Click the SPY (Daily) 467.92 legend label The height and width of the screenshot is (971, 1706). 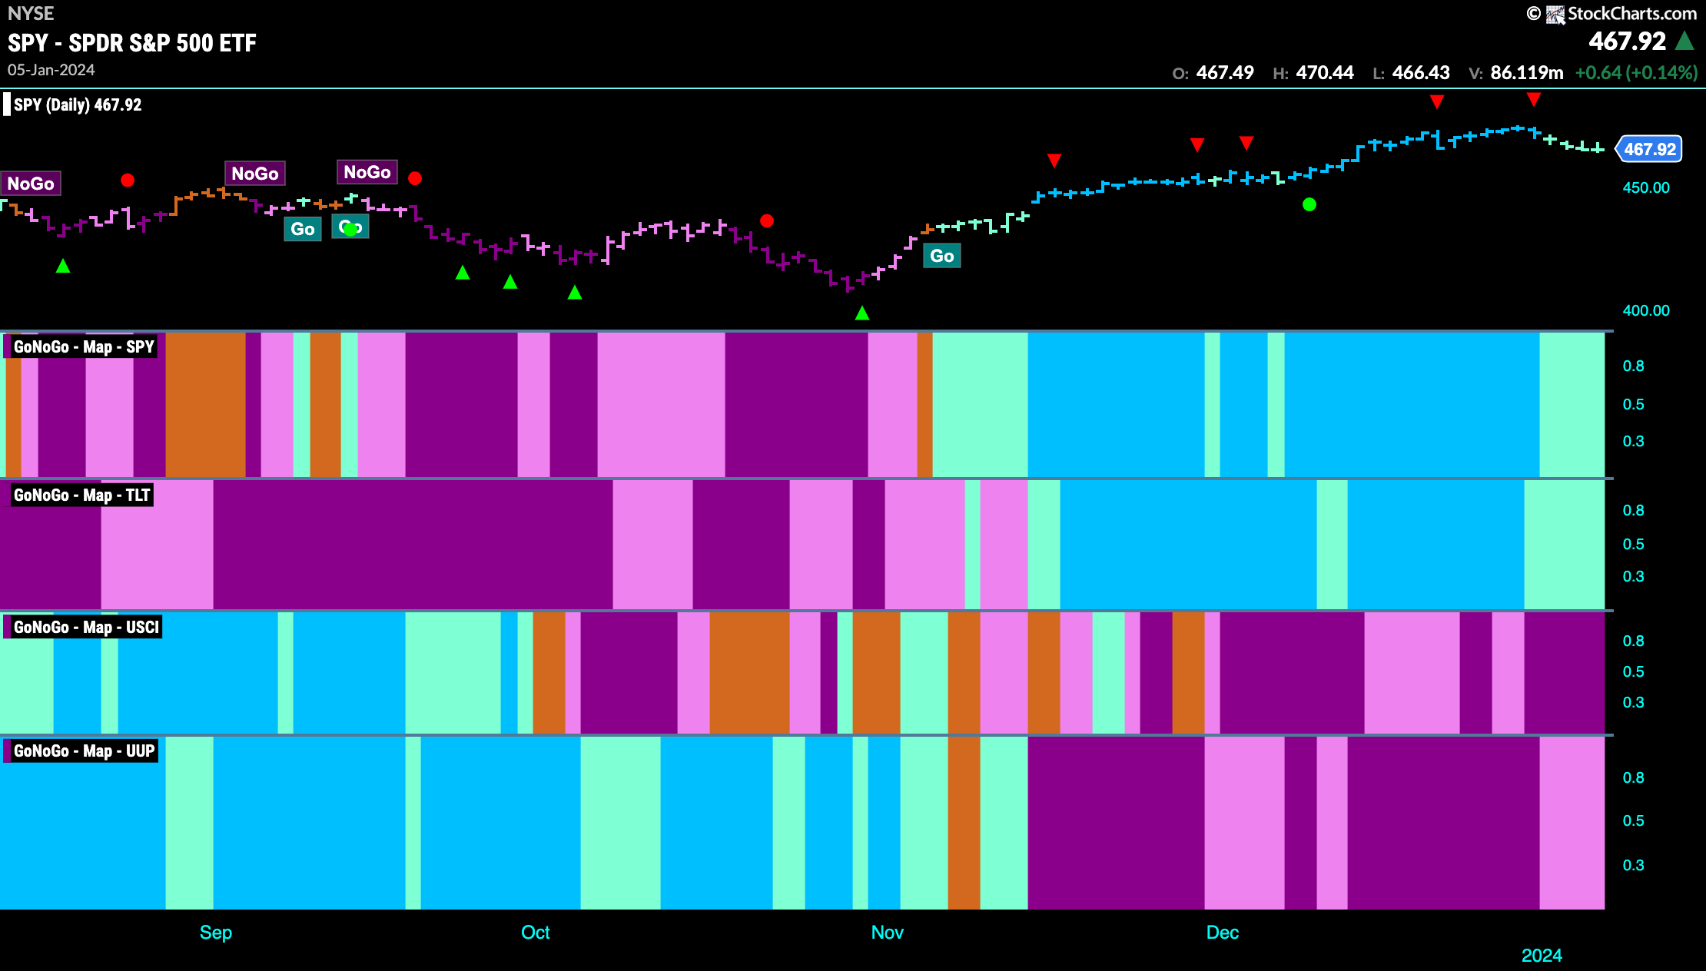pos(78,104)
